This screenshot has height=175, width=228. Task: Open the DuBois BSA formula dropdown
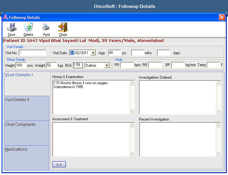tap(107, 65)
